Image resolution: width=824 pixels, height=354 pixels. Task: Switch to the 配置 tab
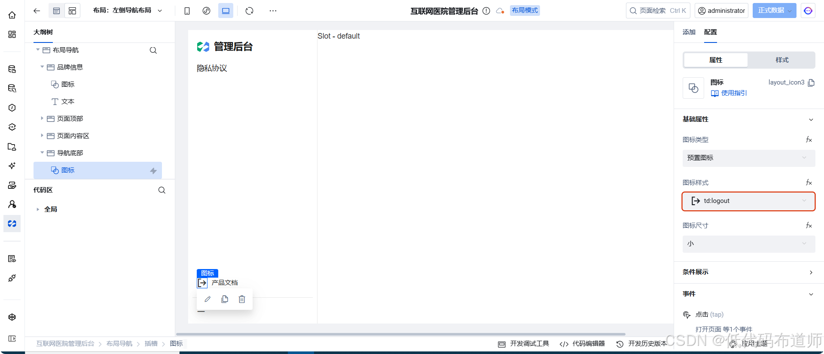(x=710, y=32)
